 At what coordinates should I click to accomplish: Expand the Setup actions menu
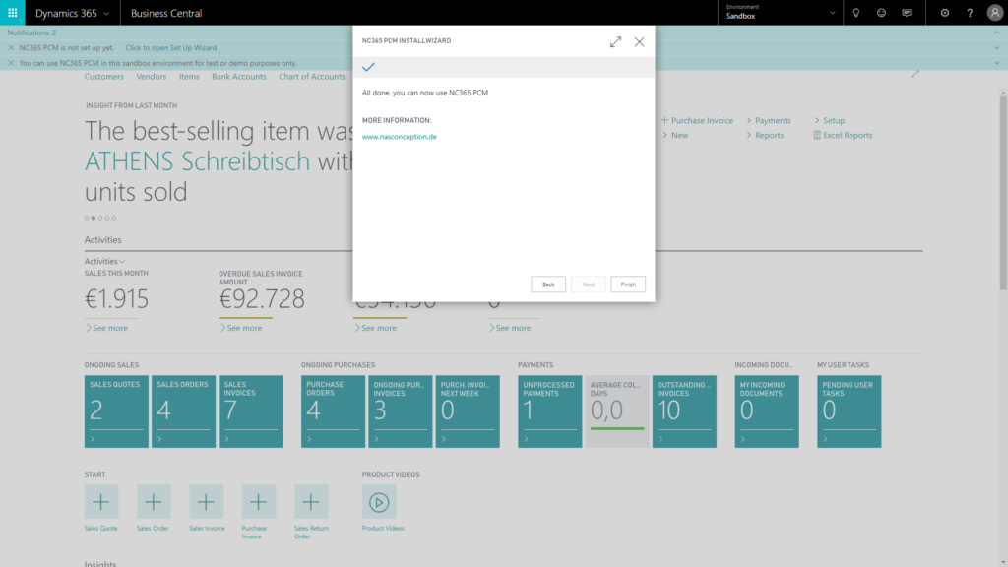829,120
